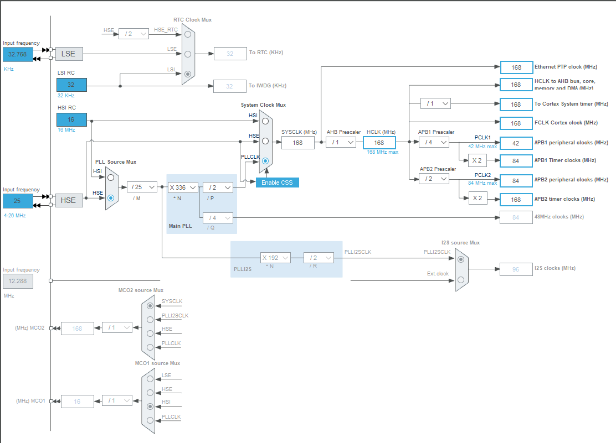Select HSE_RTC in the RTC Clock Mux
Viewport: 616px width, 443px height.
[188, 34]
